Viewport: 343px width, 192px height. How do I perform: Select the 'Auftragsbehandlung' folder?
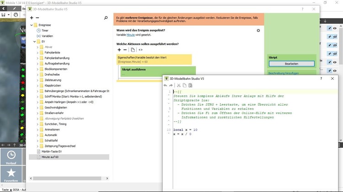point(57,63)
